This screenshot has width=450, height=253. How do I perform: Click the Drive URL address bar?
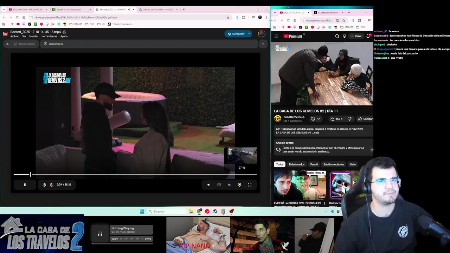coord(128,17)
